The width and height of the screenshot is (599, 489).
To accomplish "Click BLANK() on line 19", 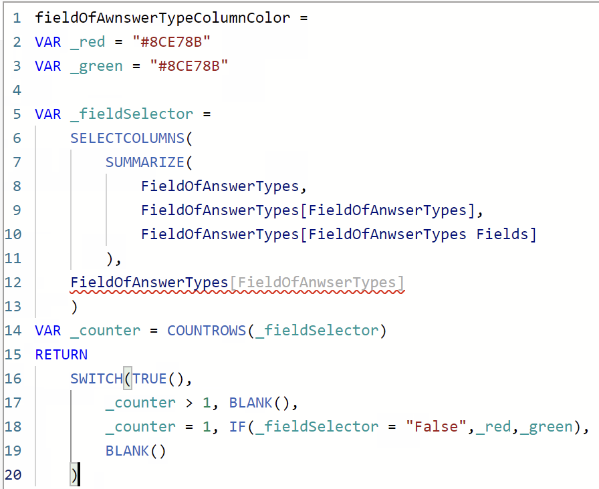I will 136,451.
